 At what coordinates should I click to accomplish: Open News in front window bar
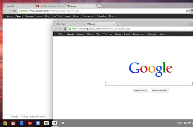click(118, 34)
